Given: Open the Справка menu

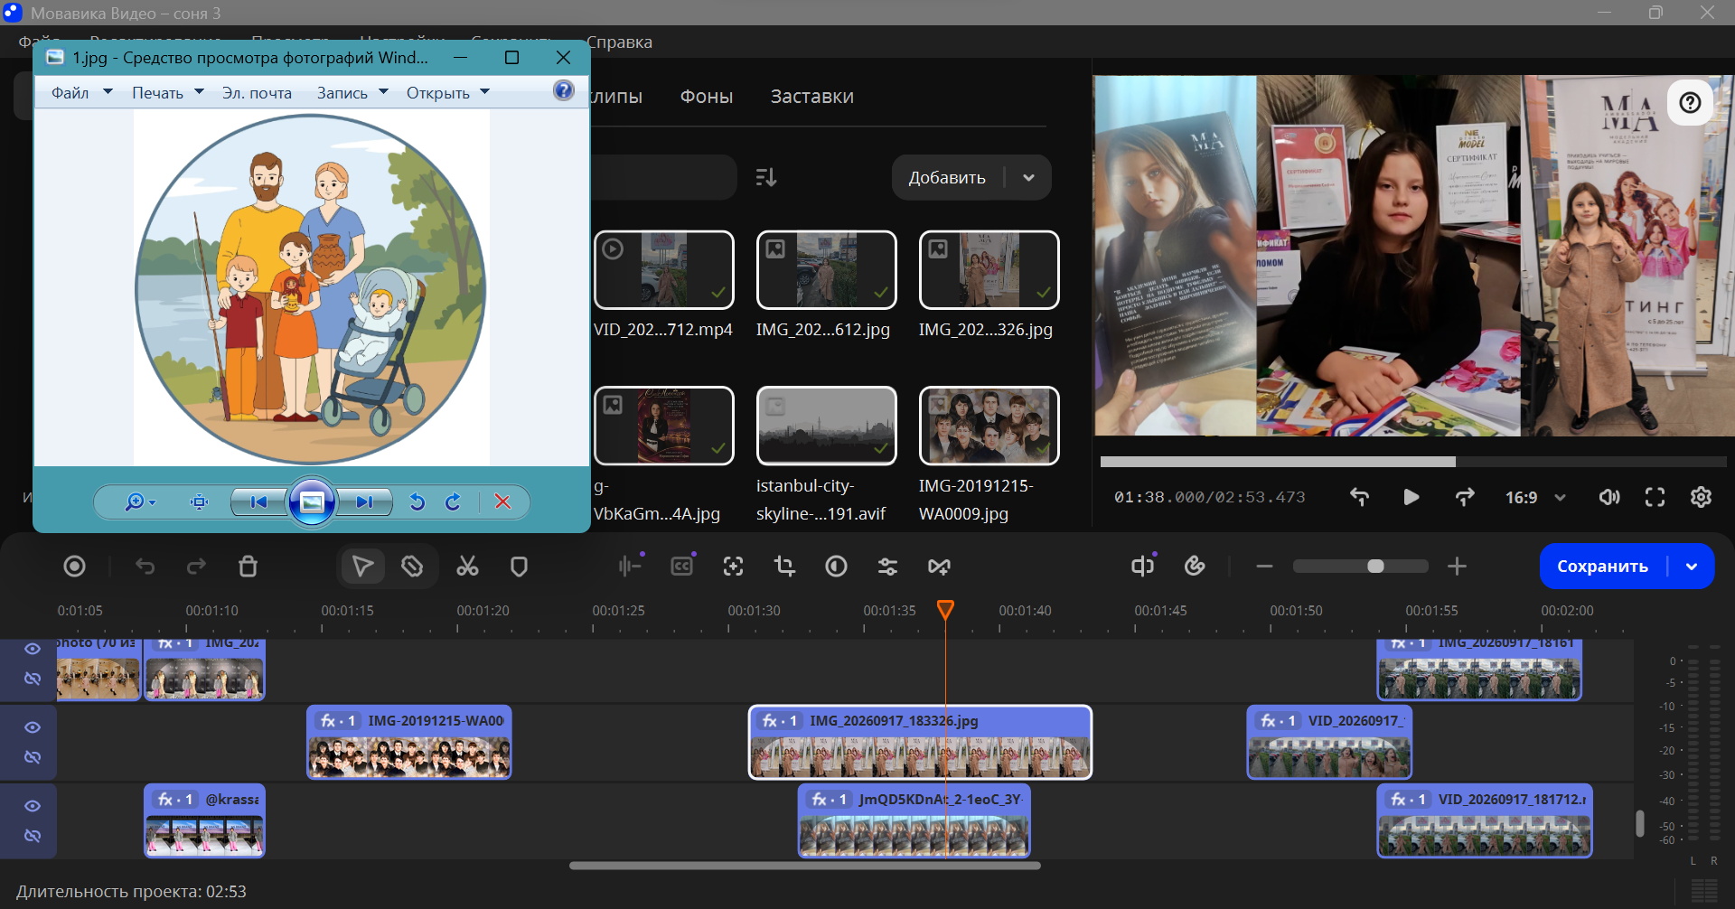Looking at the screenshot, I should pyautogui.click(x=619, y=42).
